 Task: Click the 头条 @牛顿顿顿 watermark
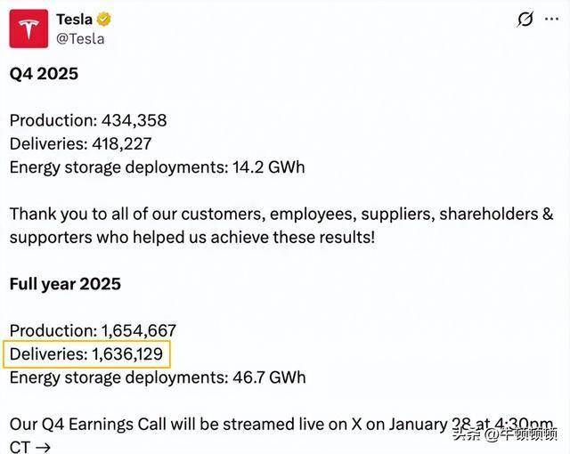point(505,435)
